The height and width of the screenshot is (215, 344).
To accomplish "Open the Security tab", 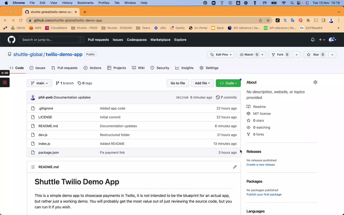I will (160, 68).
